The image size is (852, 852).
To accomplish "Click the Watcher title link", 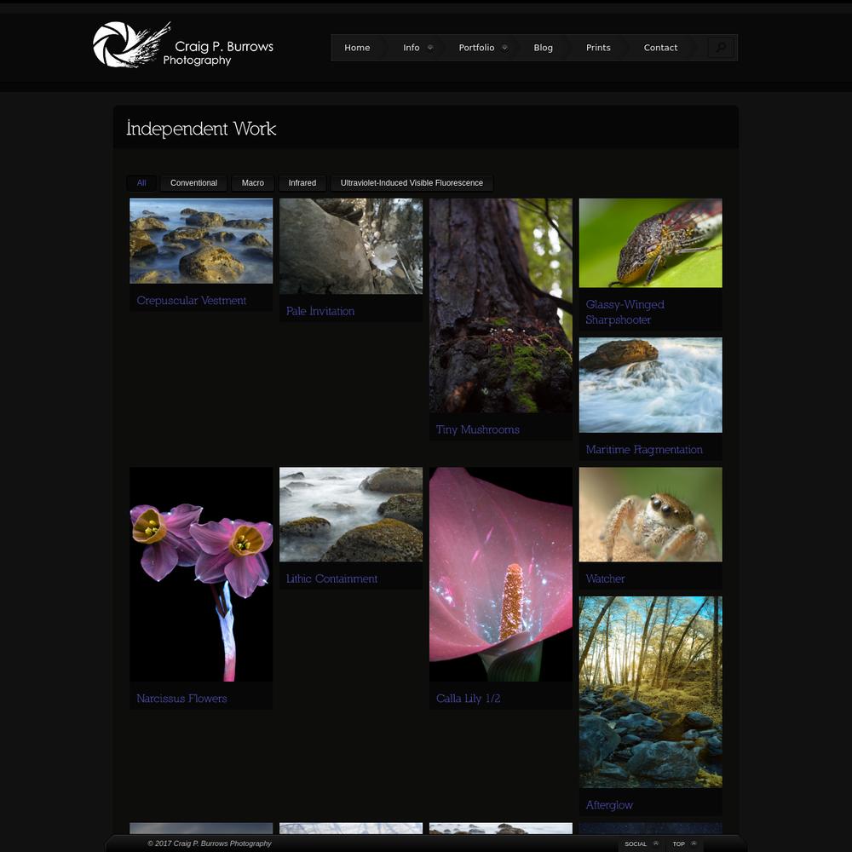I will [605, 579].
